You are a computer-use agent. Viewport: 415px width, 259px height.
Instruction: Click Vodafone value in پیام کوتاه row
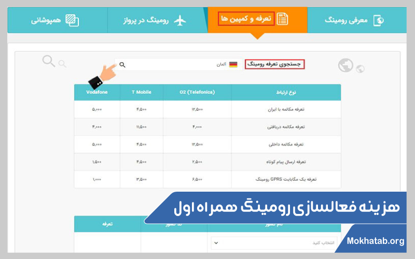pyautogui.click(x=97, y=162)
